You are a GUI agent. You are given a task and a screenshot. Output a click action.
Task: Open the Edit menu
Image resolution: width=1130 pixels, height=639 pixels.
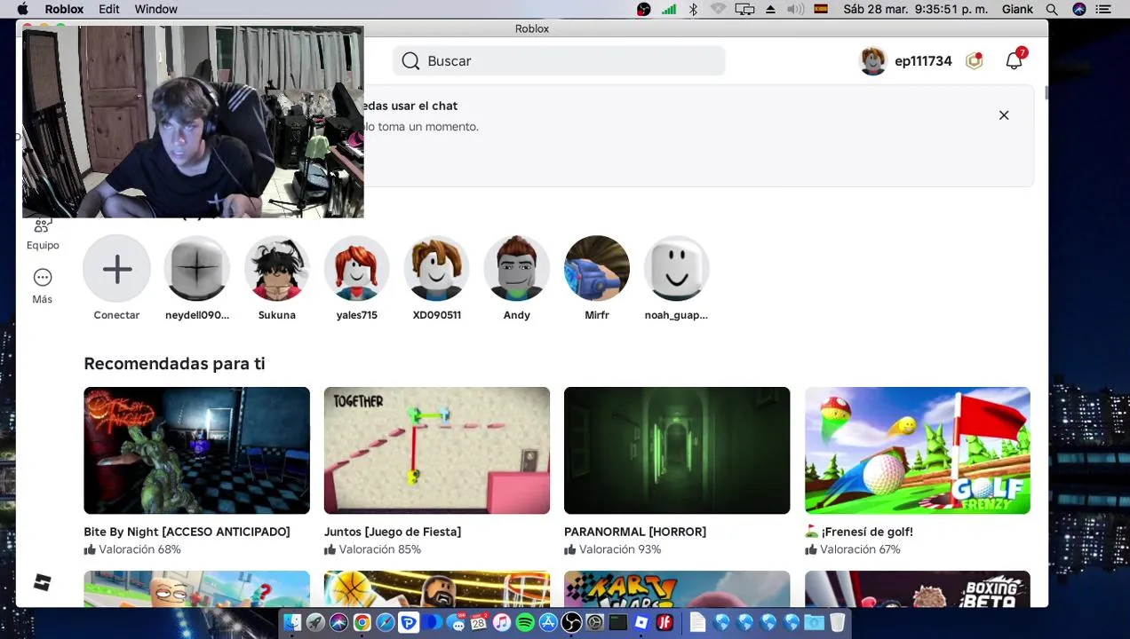click(109, 9)
